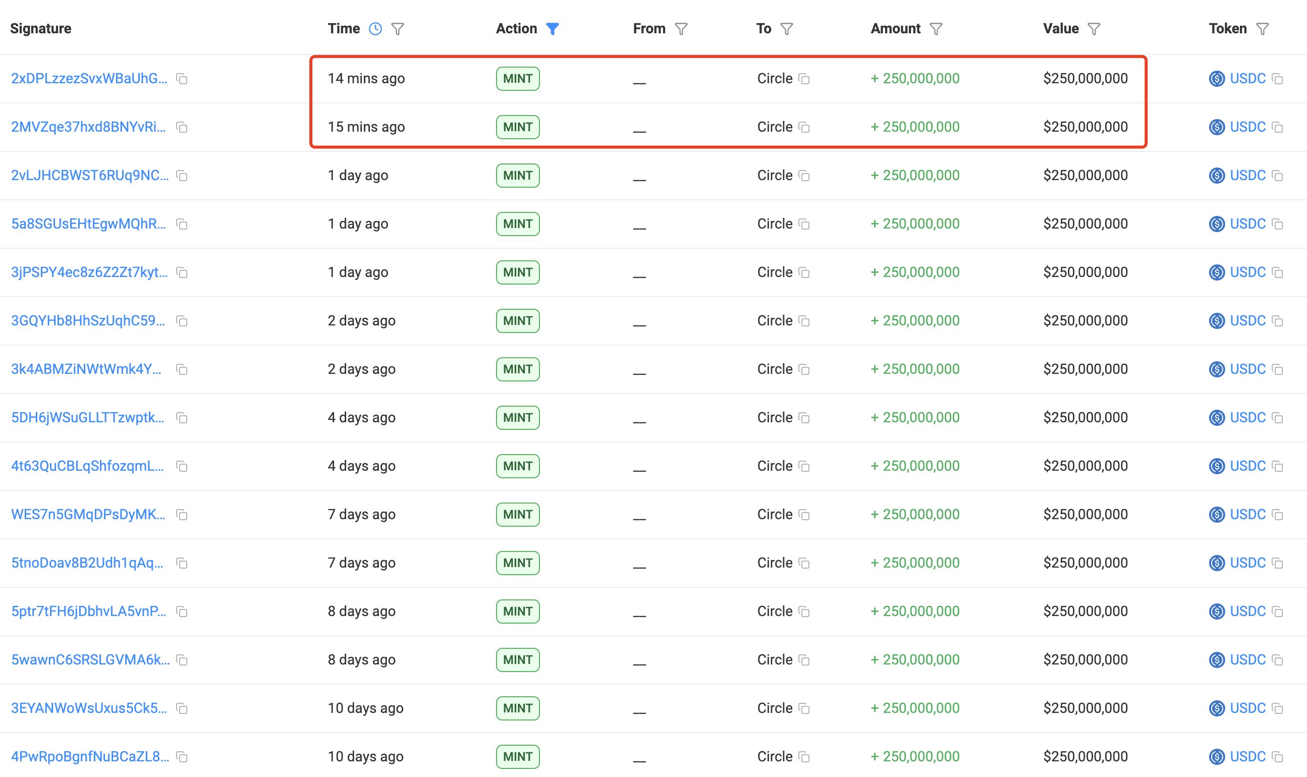Copy signature 2MVZqe37hxd8BNYvRi
Screen dimensions: 1307x777
182,127
